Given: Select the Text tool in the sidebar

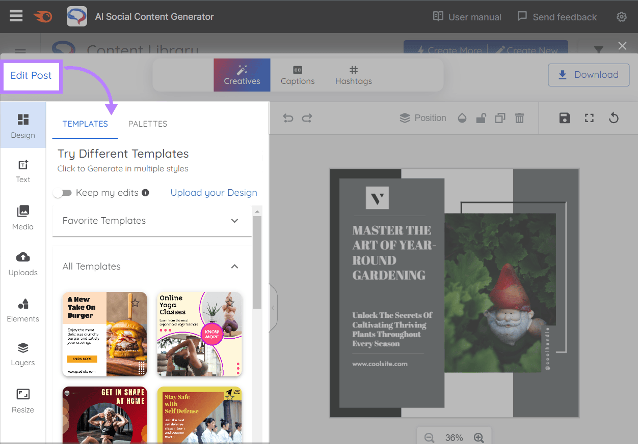Looking at the screenshot, I should 22,171.
